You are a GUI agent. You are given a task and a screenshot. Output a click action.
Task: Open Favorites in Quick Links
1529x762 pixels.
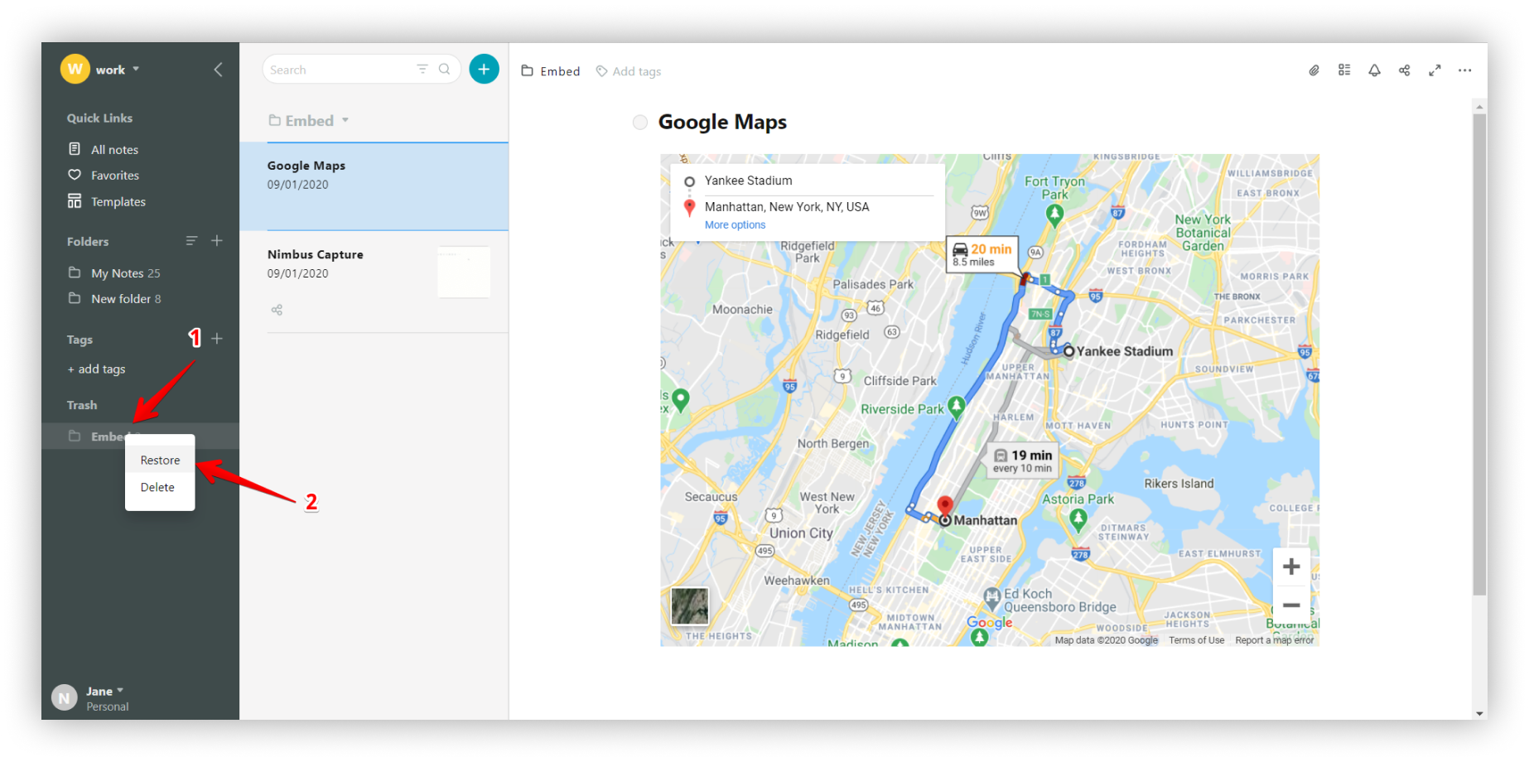114,176
